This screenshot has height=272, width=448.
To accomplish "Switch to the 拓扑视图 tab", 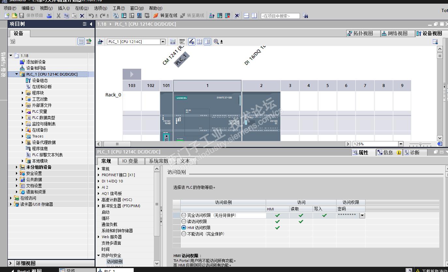I will (x=363, y=33).
